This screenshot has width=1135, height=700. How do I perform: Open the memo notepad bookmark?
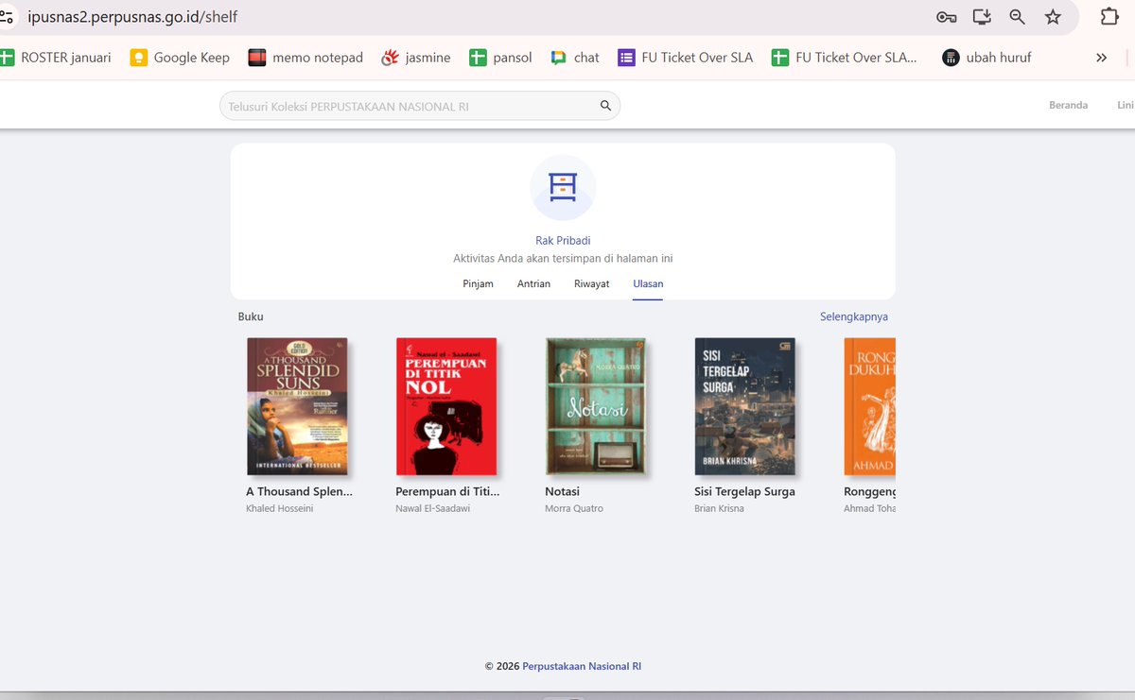[x=306, y=58]
